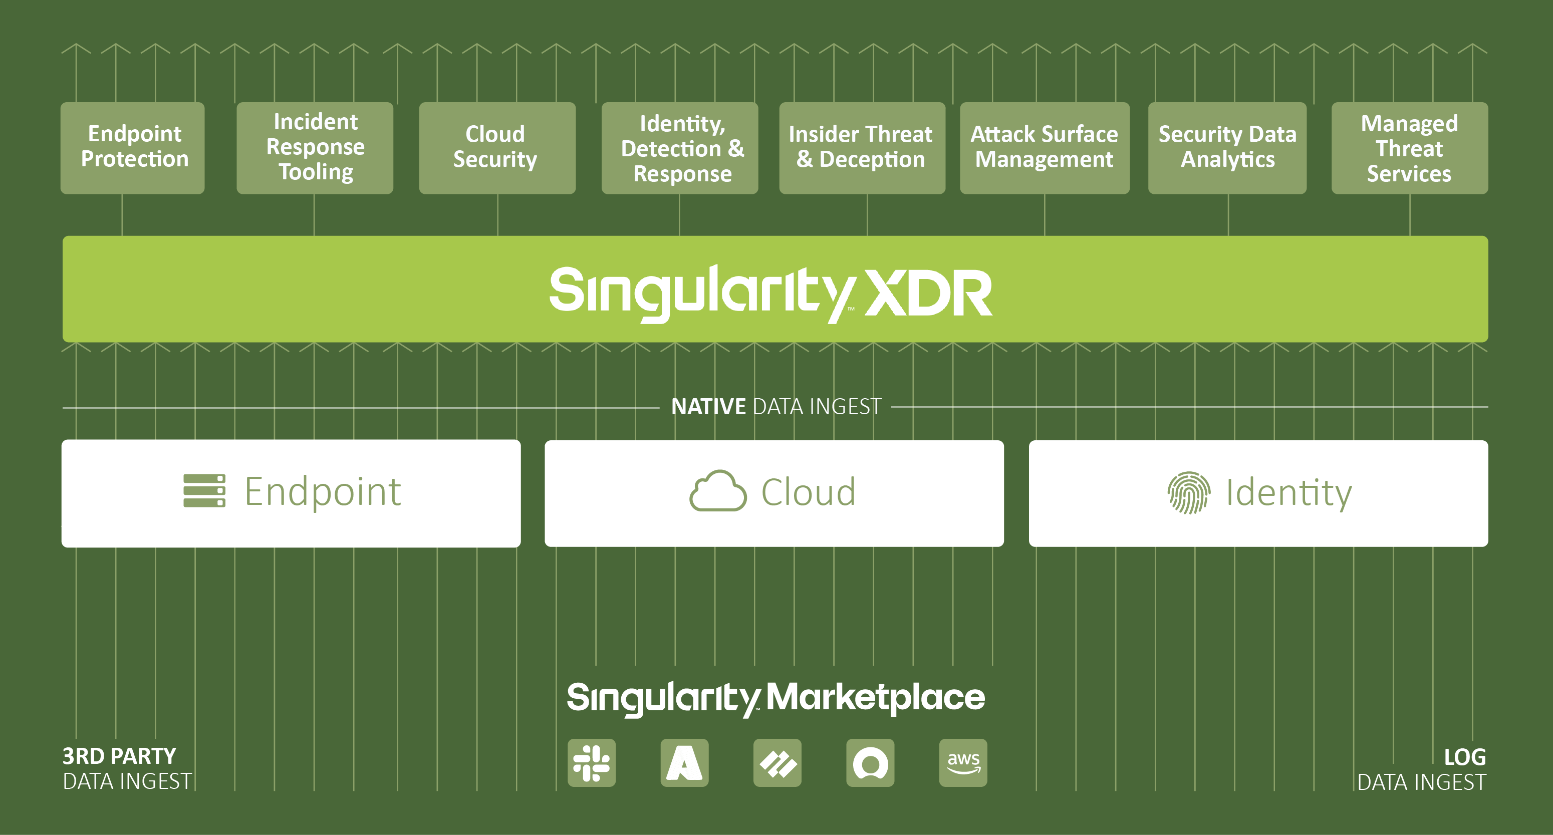Click the fingerprint icon beside Identity
Image resolution: width=1553 pixels, height=835 pixels.
1188,492
